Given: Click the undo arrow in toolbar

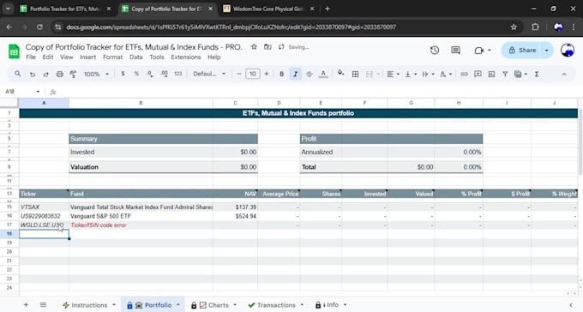Looking at the screenshot, I should pos(33,74).
